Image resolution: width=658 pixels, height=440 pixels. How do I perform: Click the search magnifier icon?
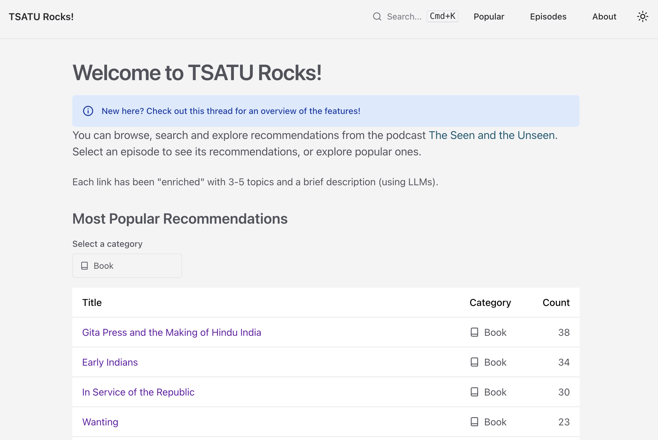tap(377, 16)
